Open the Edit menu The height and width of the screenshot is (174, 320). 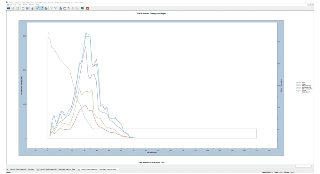click(15, 5)
